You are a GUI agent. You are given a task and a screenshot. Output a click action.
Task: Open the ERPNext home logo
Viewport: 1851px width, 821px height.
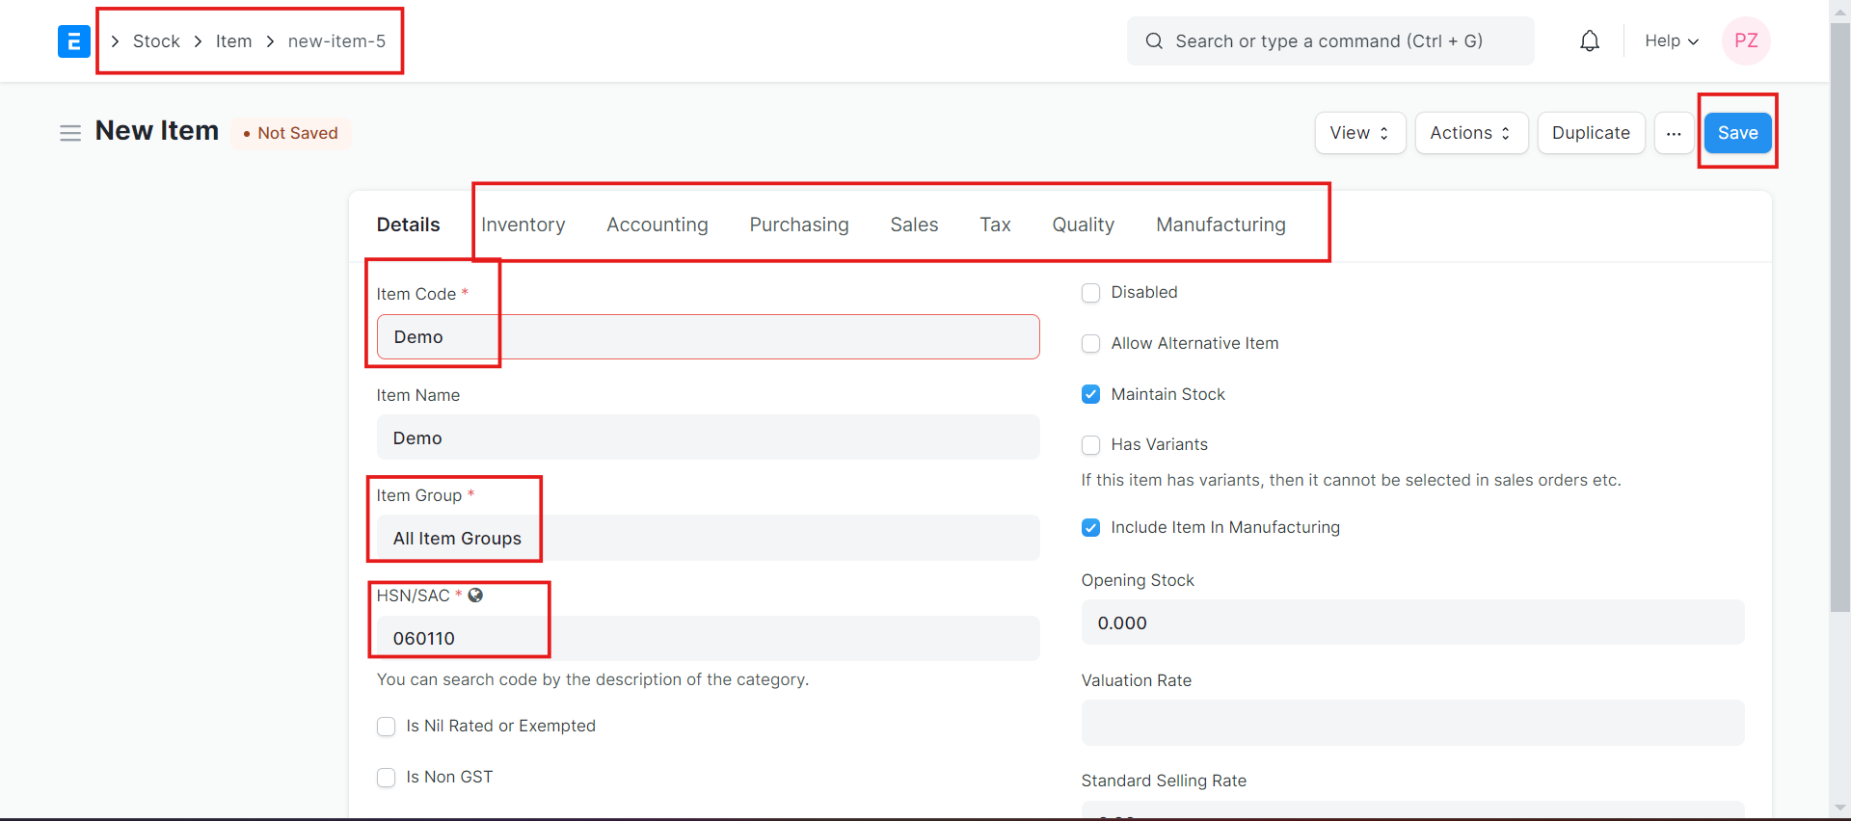click(x=74, y=41)
